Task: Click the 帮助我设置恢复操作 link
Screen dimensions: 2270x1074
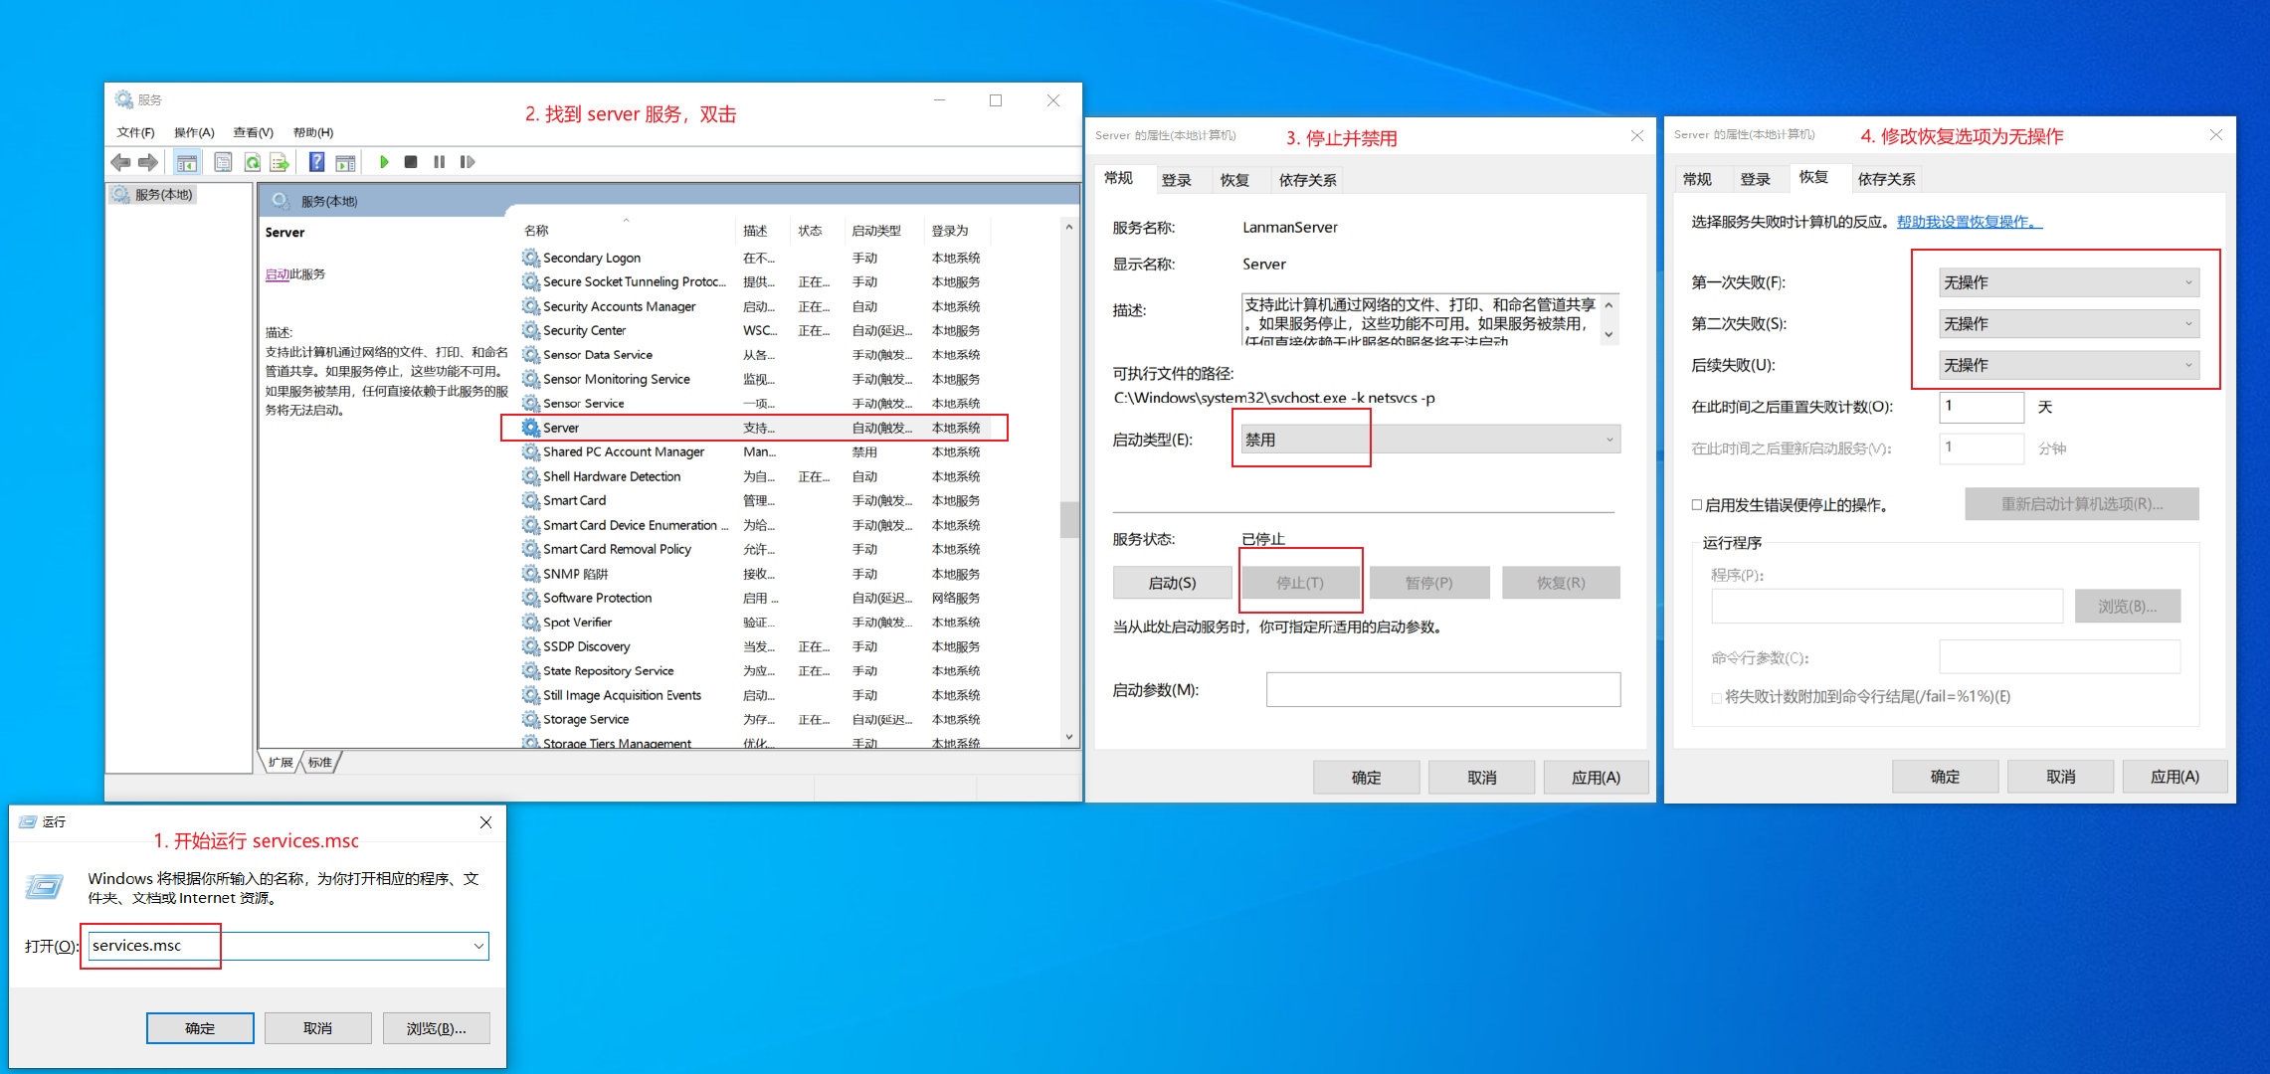Action: pyautogui.click(x=1967, y=222)
